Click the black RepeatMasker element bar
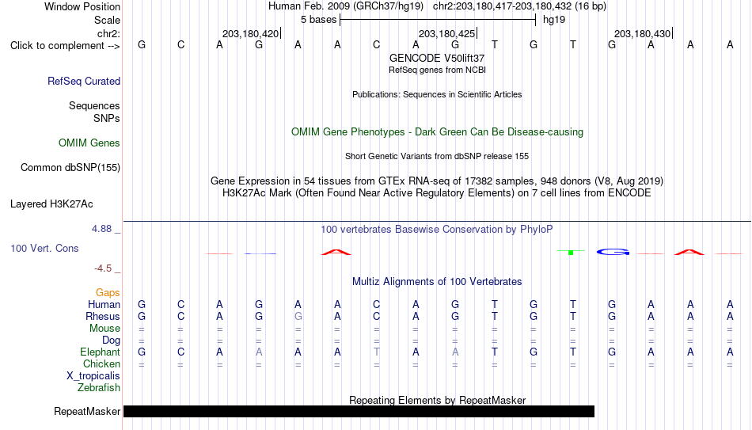 359,411
